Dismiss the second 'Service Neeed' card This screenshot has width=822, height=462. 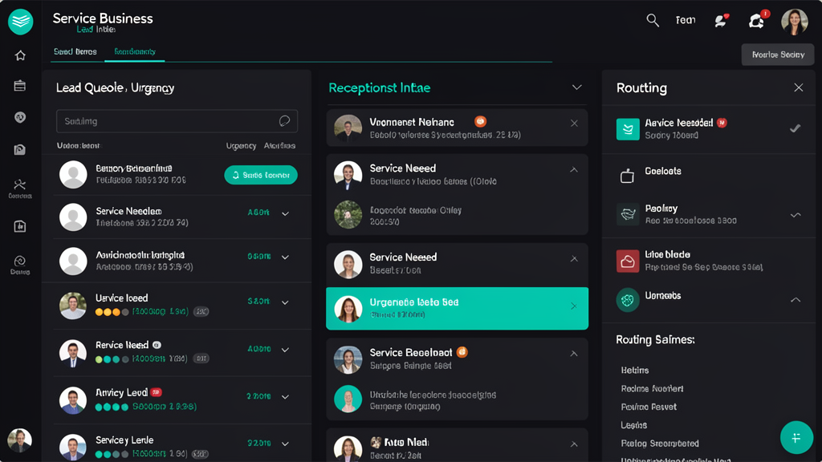pos(574,259)
